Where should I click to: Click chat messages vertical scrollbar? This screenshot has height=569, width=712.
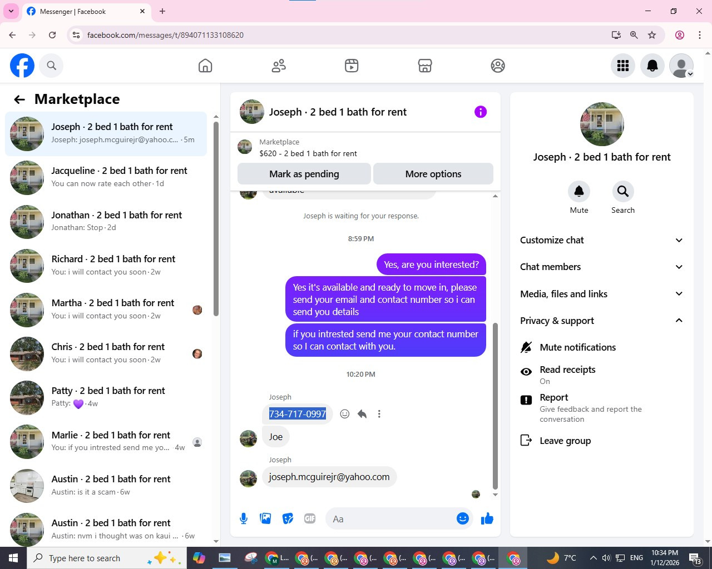pyautogui.click(x=495, y=406)
